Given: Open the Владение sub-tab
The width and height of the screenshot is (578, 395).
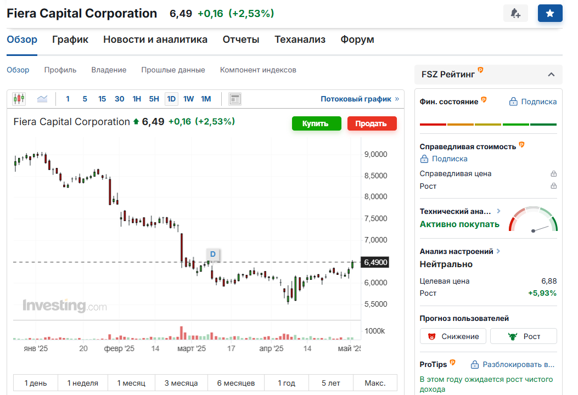Looking at the screenshot, I should pyautogui.click(x=109, y=70).
